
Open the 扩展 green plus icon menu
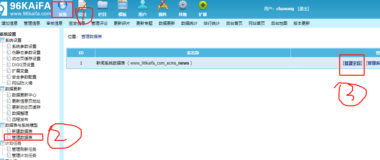(203, 9)
